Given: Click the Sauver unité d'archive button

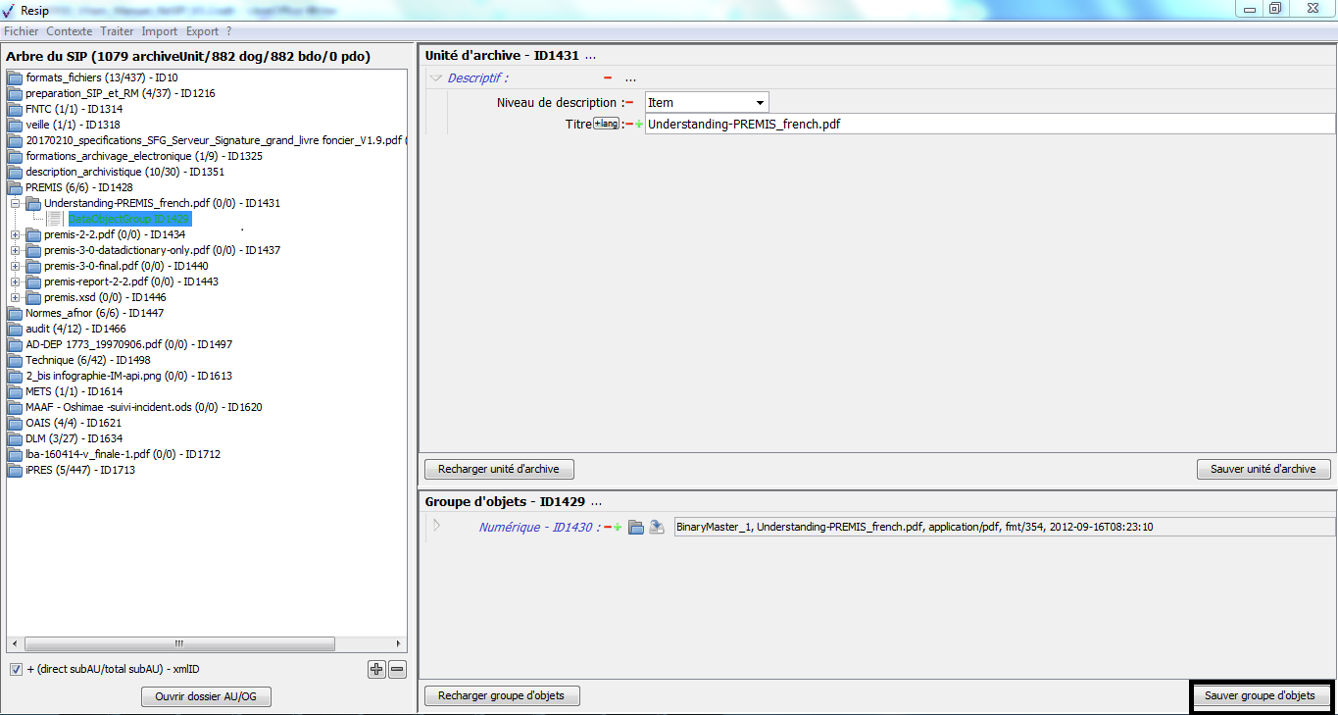Looking at the screenshot, I should coord(1263,469).
